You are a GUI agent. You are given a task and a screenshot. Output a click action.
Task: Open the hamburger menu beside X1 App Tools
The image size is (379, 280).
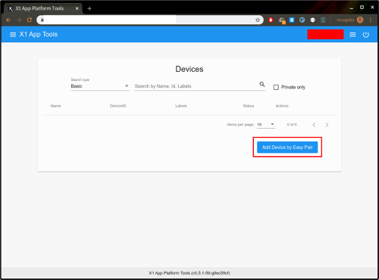pyautogui.click(x=13, y=35)
